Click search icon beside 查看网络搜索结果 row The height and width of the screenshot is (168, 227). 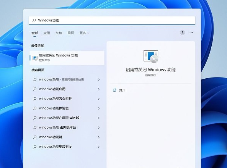click(35, 79)
